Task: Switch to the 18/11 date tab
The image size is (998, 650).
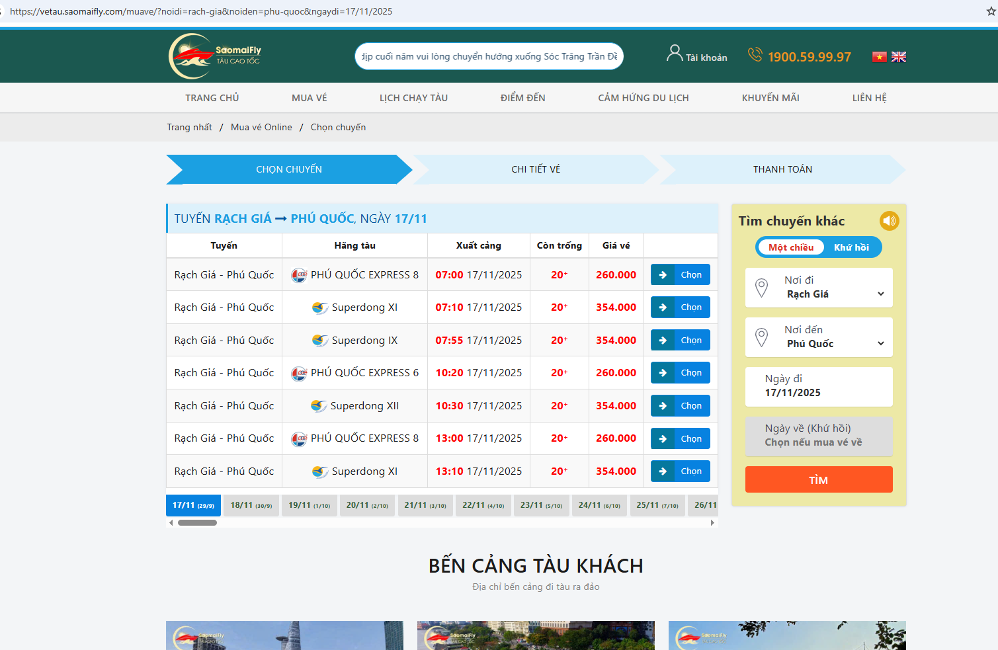Action: click(251, 505)
